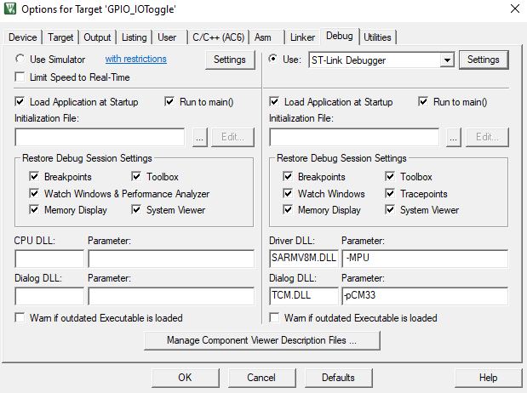Screen dimensions: 527x393
Task: Open the Linker tab
Action: [x=302, y=37]
